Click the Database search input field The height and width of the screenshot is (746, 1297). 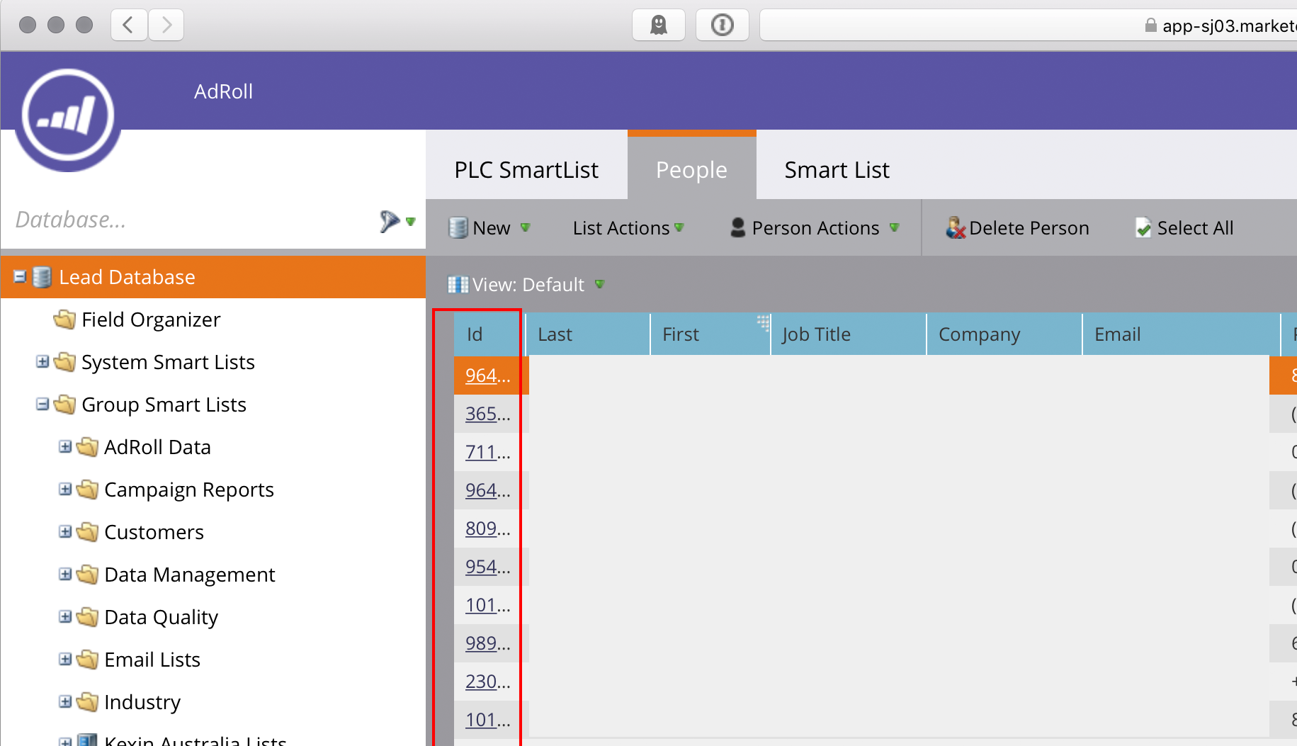point(191,220)
